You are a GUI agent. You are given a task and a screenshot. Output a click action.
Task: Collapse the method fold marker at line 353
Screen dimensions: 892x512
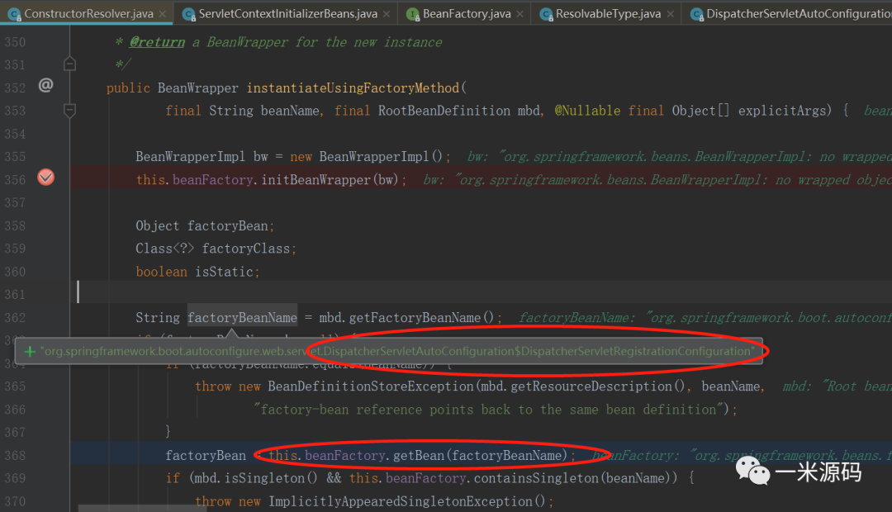coord(70,109)
